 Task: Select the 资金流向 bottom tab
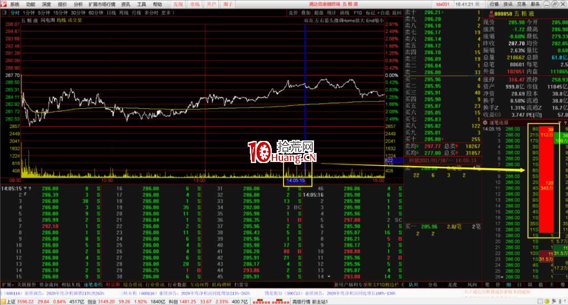pyautogui.click(x=48, y=284)
